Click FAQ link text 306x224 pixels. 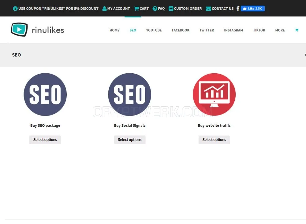(161, 9)
